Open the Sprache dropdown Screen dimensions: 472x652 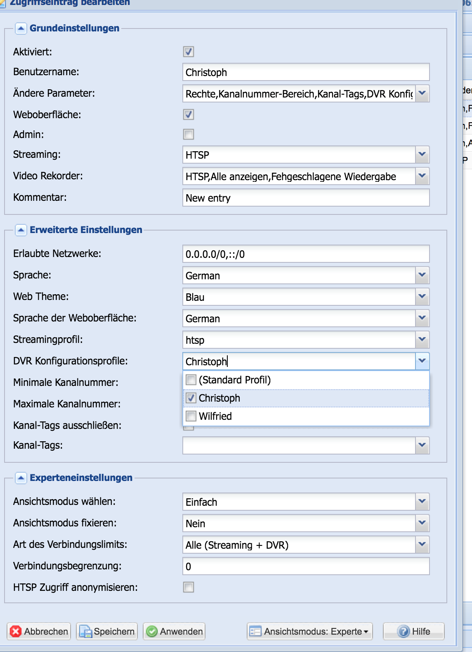pyautogui.click(x=422, y=275)
